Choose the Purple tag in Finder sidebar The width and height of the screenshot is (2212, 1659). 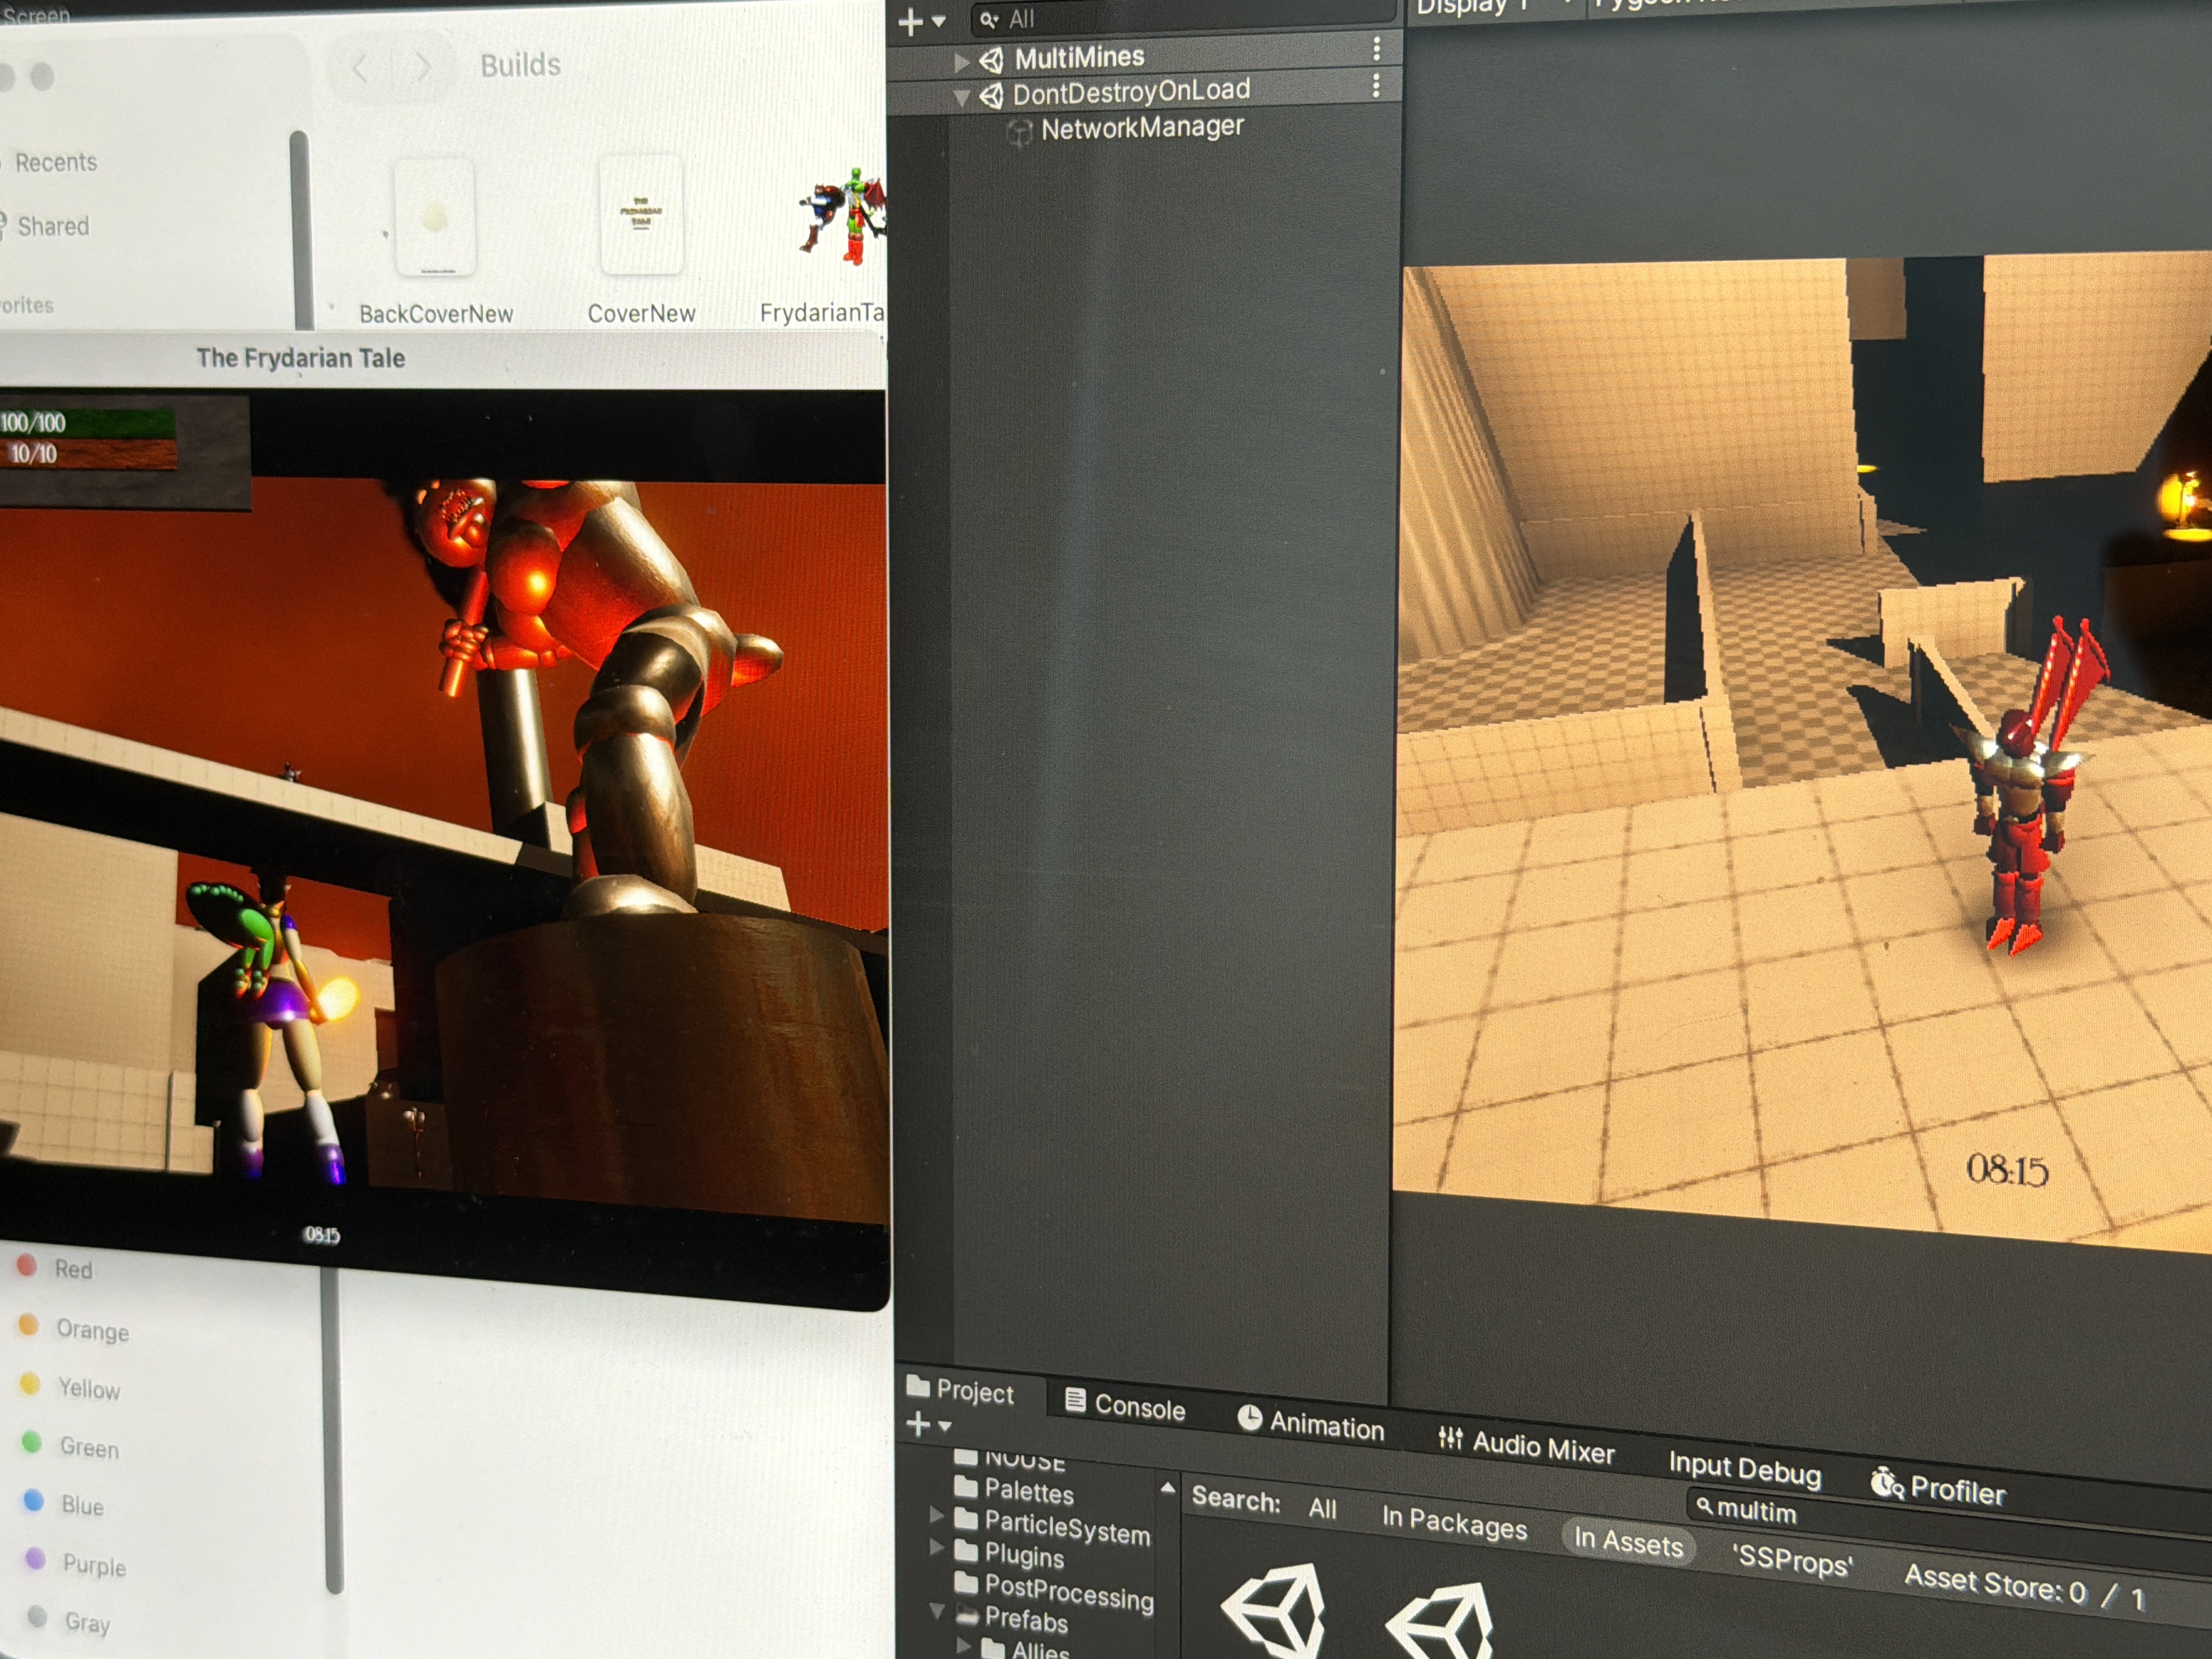click(x=76, y=1563)
